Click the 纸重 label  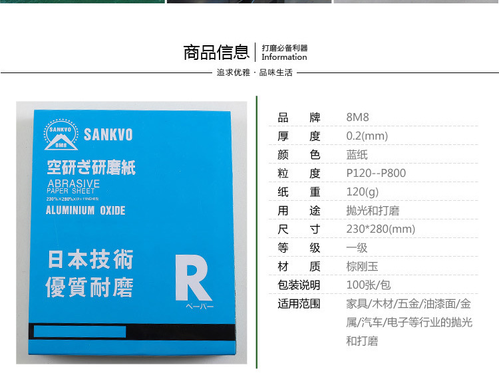[299, 192]
